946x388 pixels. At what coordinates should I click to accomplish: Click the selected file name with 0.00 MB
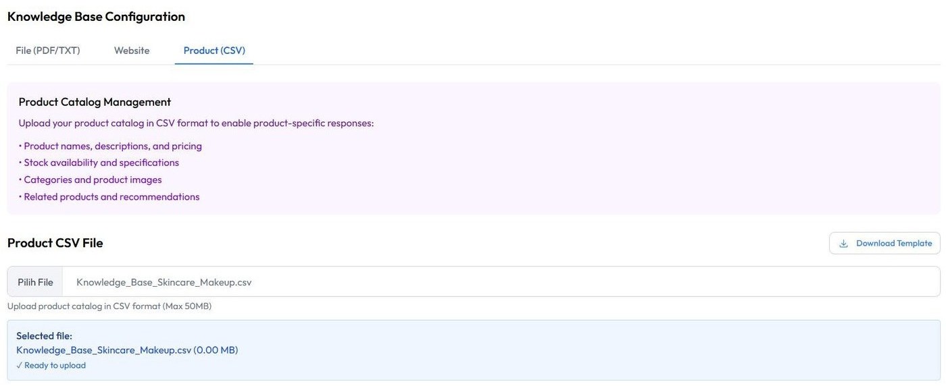tap(127, 350)
